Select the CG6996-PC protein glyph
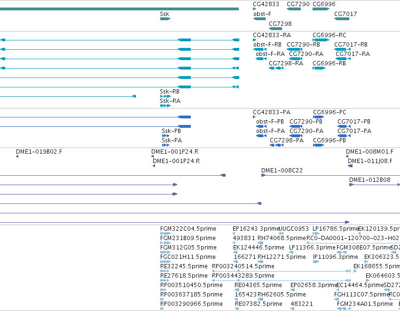The image size is (400, 311). (x=319, y=117)
